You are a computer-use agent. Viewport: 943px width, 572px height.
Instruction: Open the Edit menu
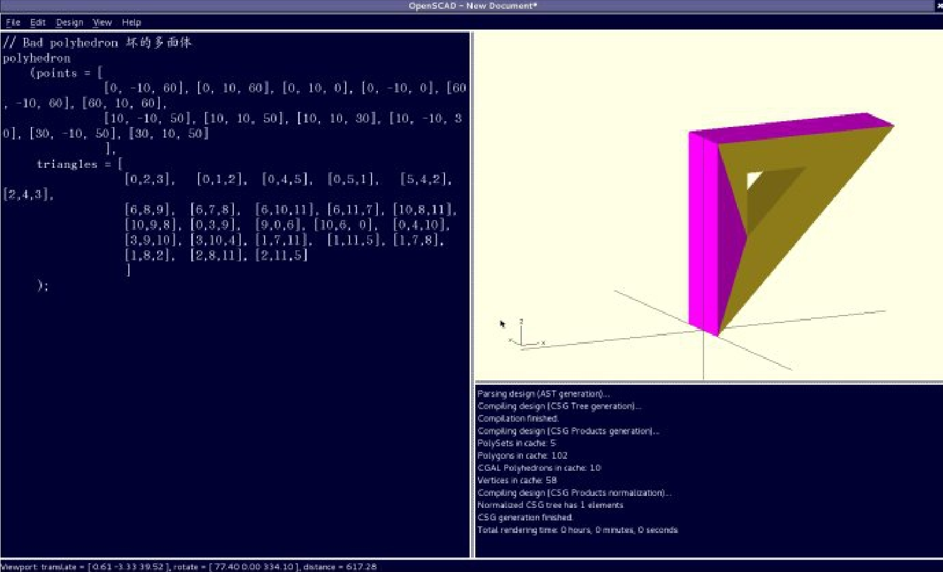coord(38,23)
